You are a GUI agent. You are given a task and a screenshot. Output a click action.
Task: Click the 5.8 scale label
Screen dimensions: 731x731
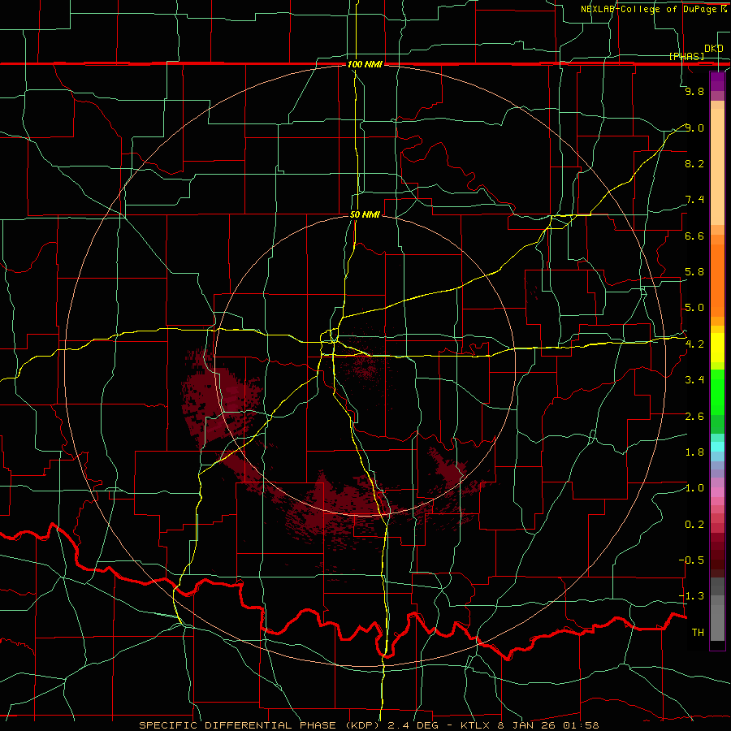(694, 272)
